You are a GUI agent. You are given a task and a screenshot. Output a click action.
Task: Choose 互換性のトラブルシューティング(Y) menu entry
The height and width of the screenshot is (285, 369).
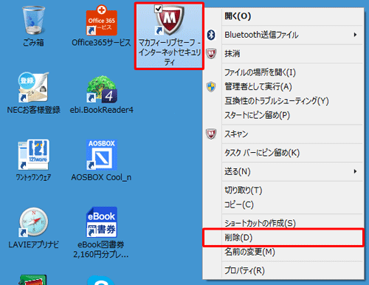pyautogui.click(x=283, y=101)
